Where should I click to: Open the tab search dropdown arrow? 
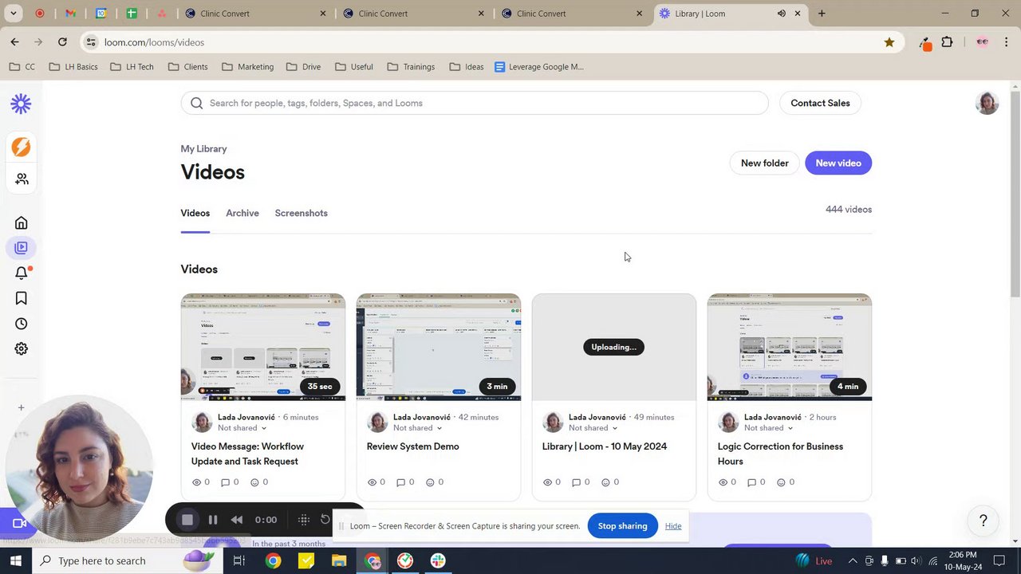(x=14, y=14)
